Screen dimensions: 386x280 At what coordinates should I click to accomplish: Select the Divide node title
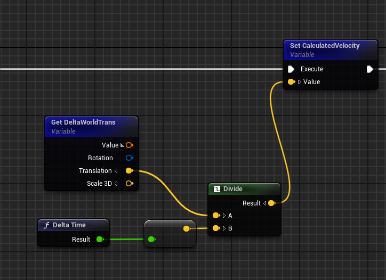click(233, 189)
